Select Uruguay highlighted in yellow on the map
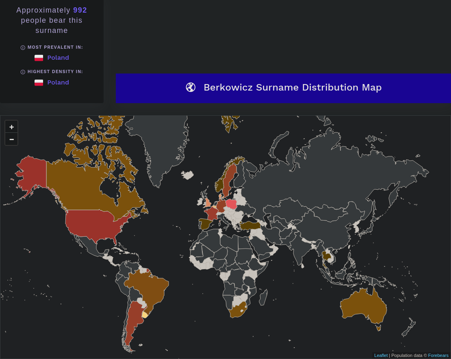The image size is (451, 359). [145, 315]
